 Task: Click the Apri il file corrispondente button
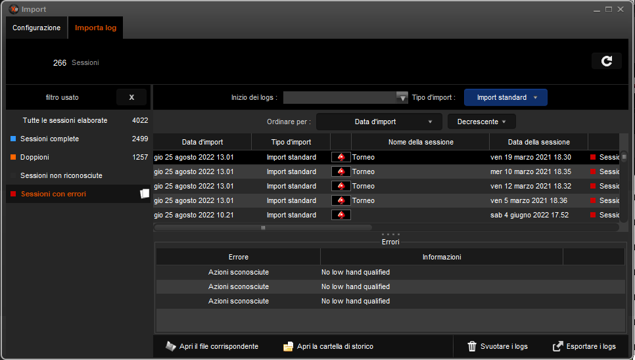[x=212, y=346]
